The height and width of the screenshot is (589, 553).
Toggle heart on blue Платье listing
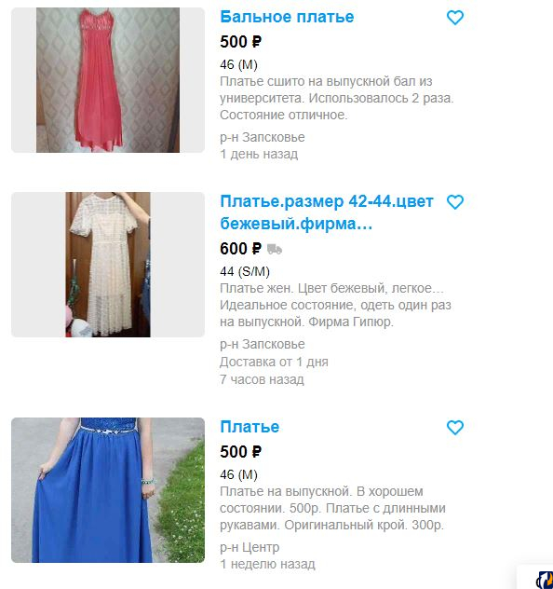[x=455, y=428]
